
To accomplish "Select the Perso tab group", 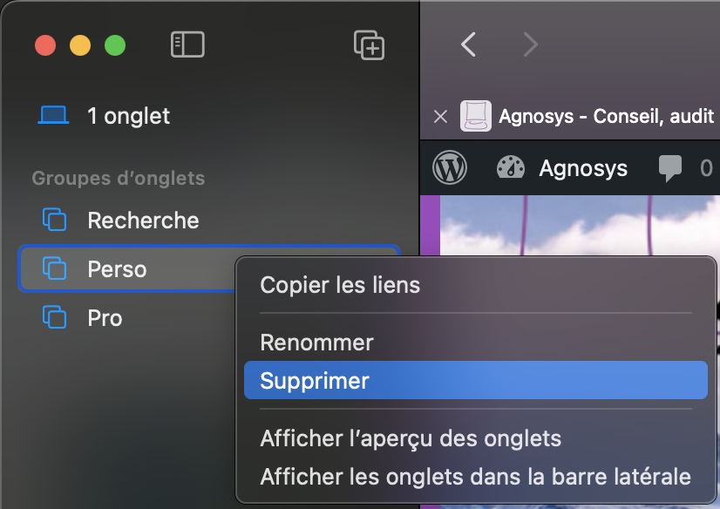I will [x=209, y=269].
